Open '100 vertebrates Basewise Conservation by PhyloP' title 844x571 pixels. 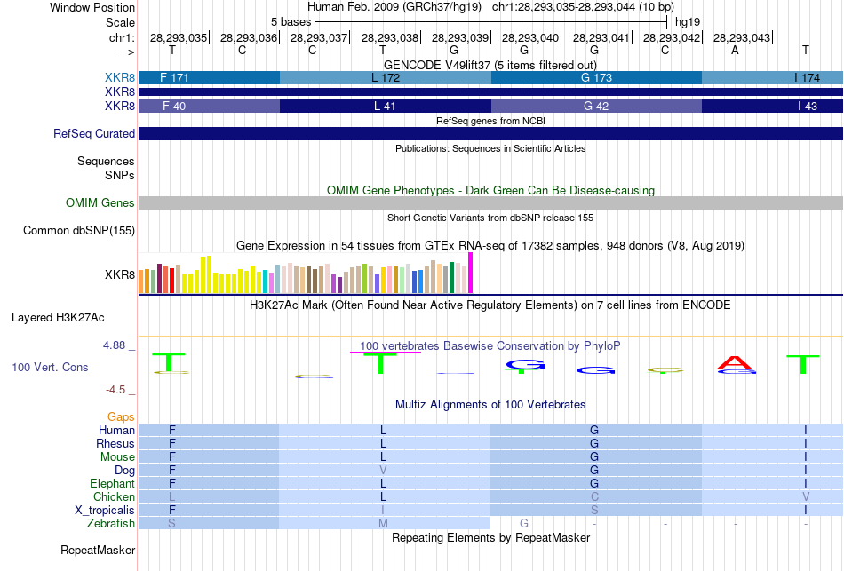click(x=490, y=346)
